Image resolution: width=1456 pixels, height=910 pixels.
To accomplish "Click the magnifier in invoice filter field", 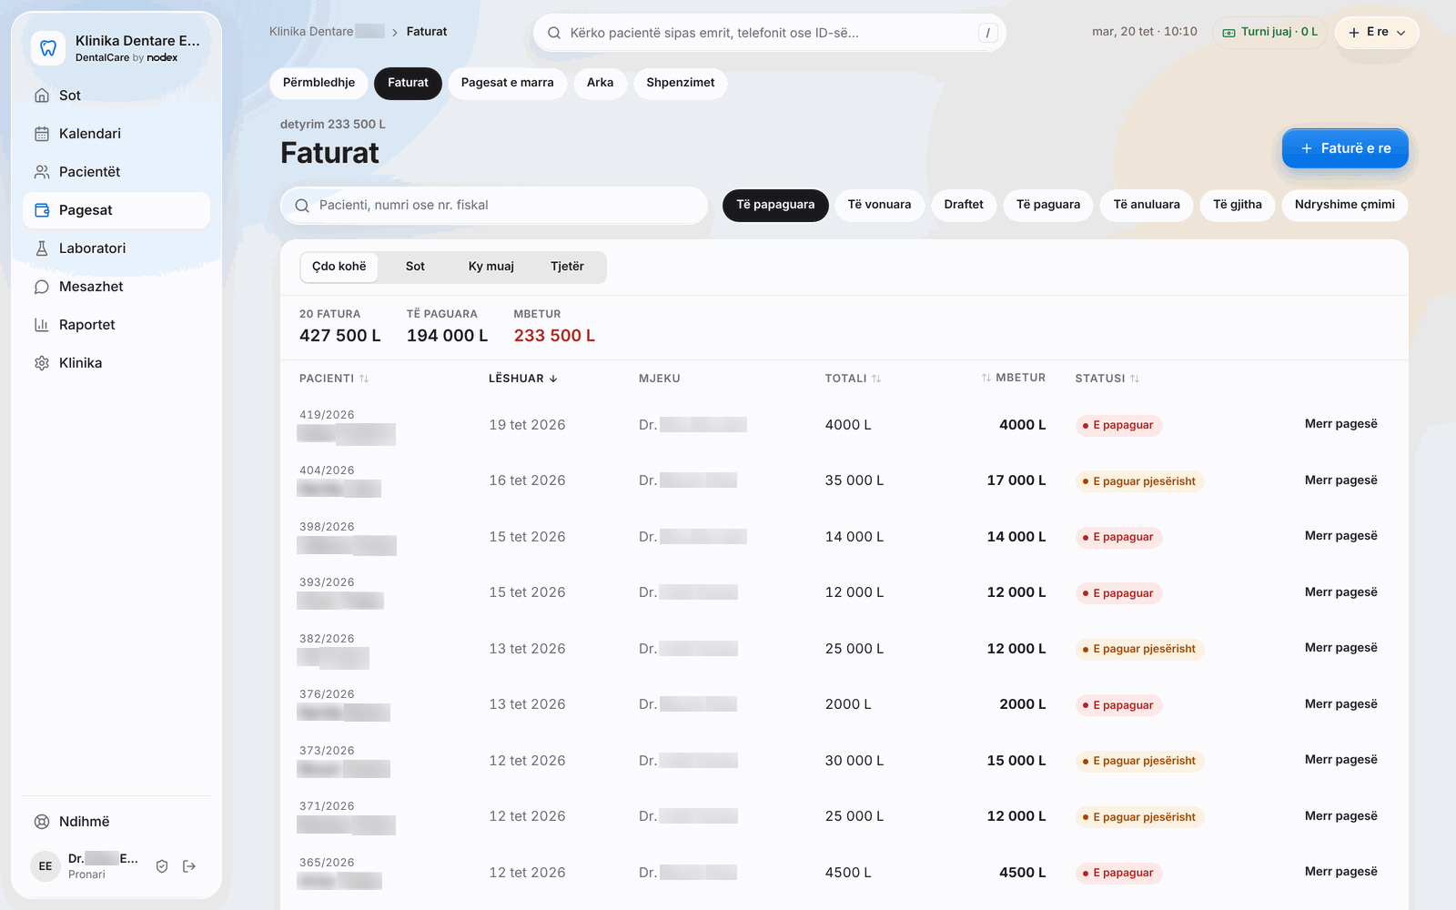I will (302, 206).
